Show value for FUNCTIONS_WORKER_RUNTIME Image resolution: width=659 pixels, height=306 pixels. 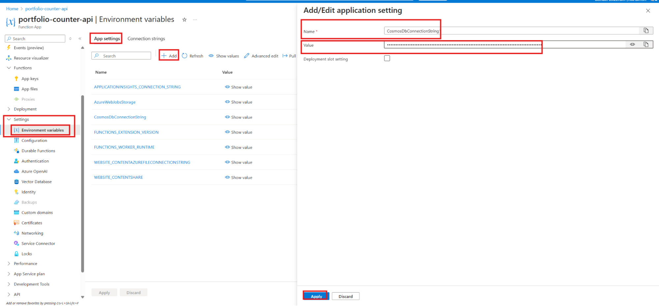pos(238,147)
